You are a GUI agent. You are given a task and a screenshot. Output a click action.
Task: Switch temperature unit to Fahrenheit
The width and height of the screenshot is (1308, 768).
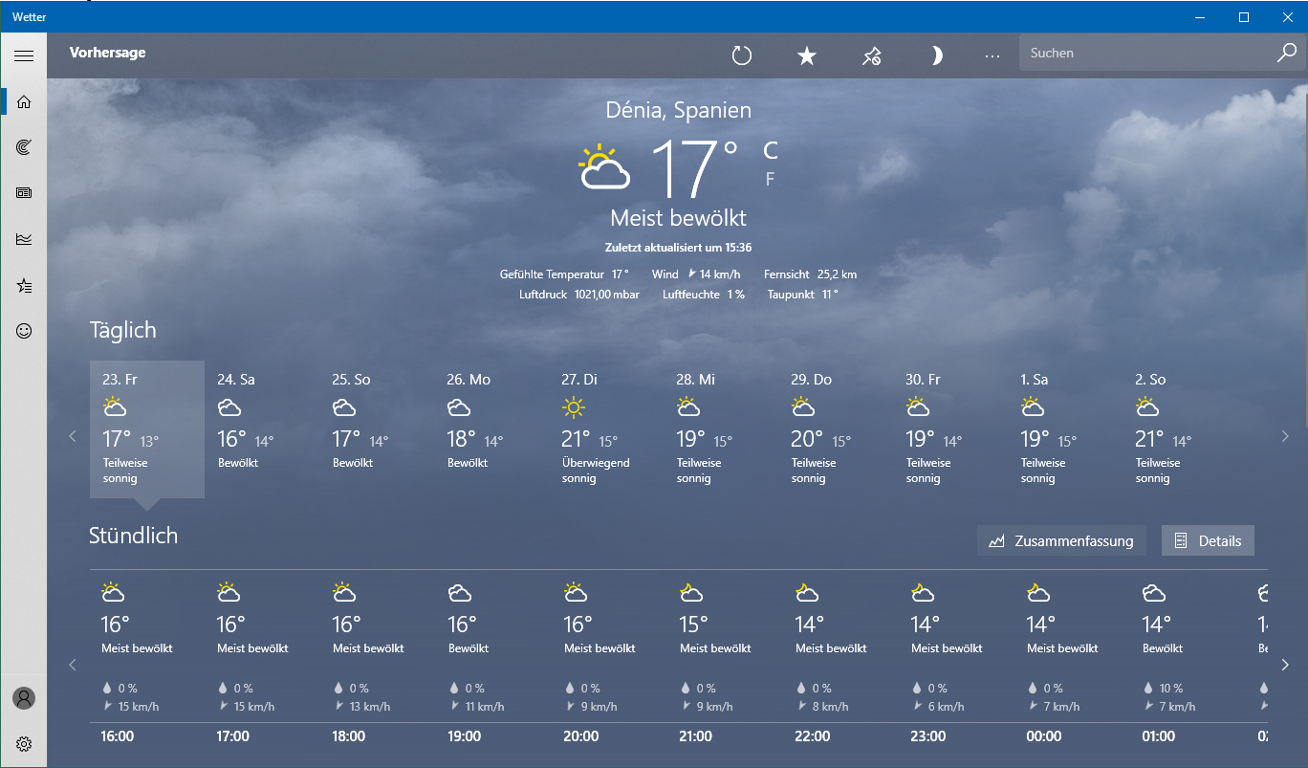coord(770,179)
